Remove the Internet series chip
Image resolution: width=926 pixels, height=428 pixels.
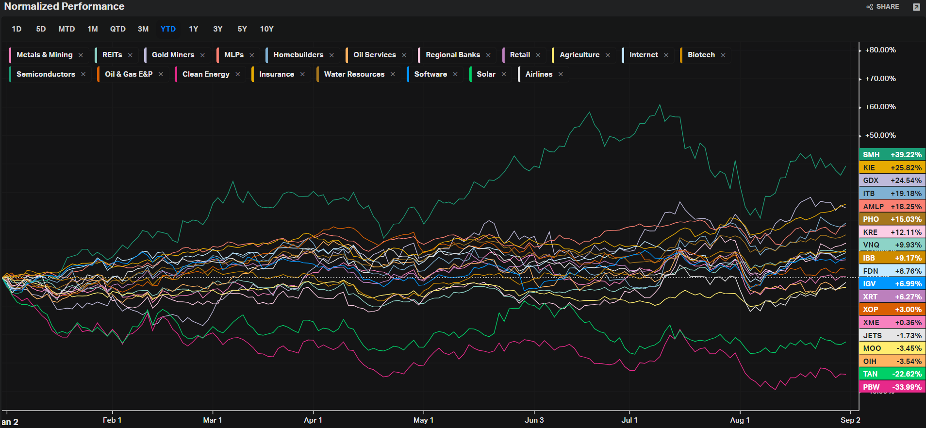[666, 55]
